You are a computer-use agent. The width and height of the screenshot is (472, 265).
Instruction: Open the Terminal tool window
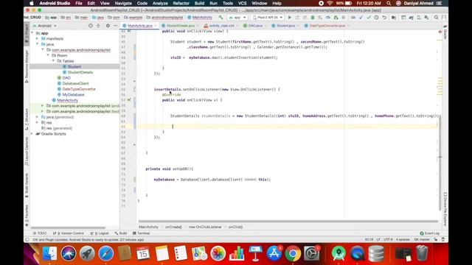pos(141,233)
